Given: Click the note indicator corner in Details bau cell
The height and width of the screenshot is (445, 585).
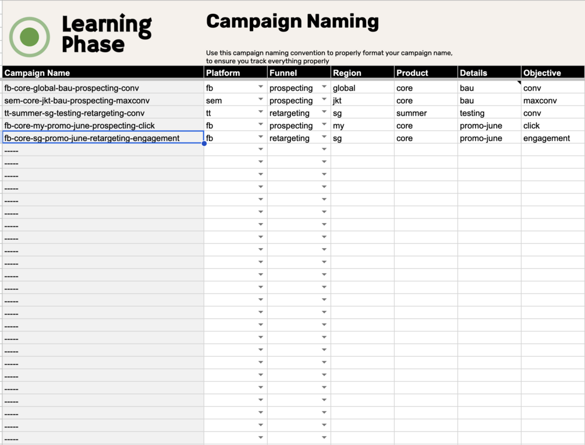Looking at the screenshot, I should coord(519,82).
